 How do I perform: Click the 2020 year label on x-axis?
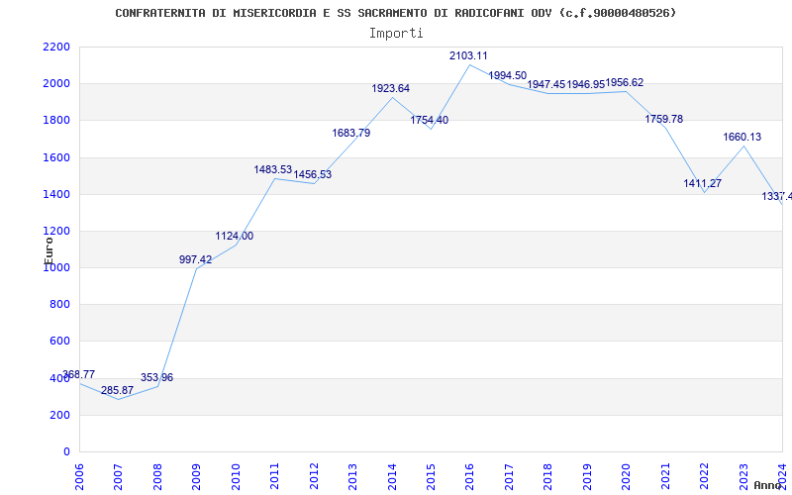(x=625, y=476)
